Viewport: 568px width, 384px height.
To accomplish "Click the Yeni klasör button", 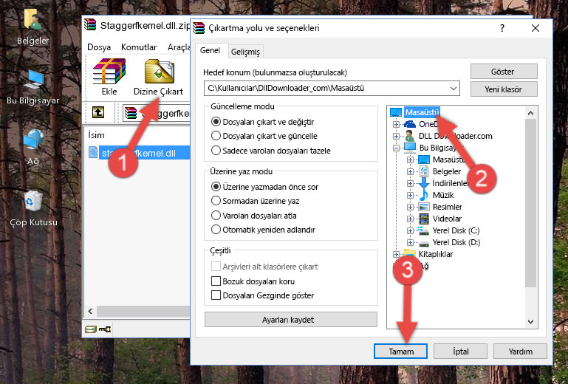I will pos(504,89).
